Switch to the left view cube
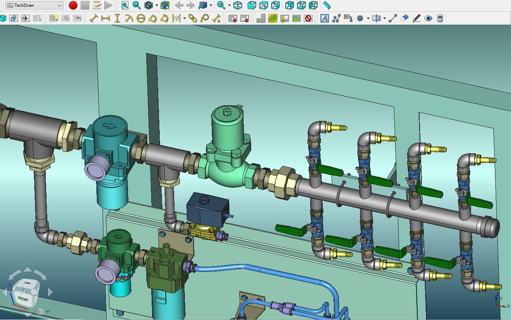 tap(313, 5)
